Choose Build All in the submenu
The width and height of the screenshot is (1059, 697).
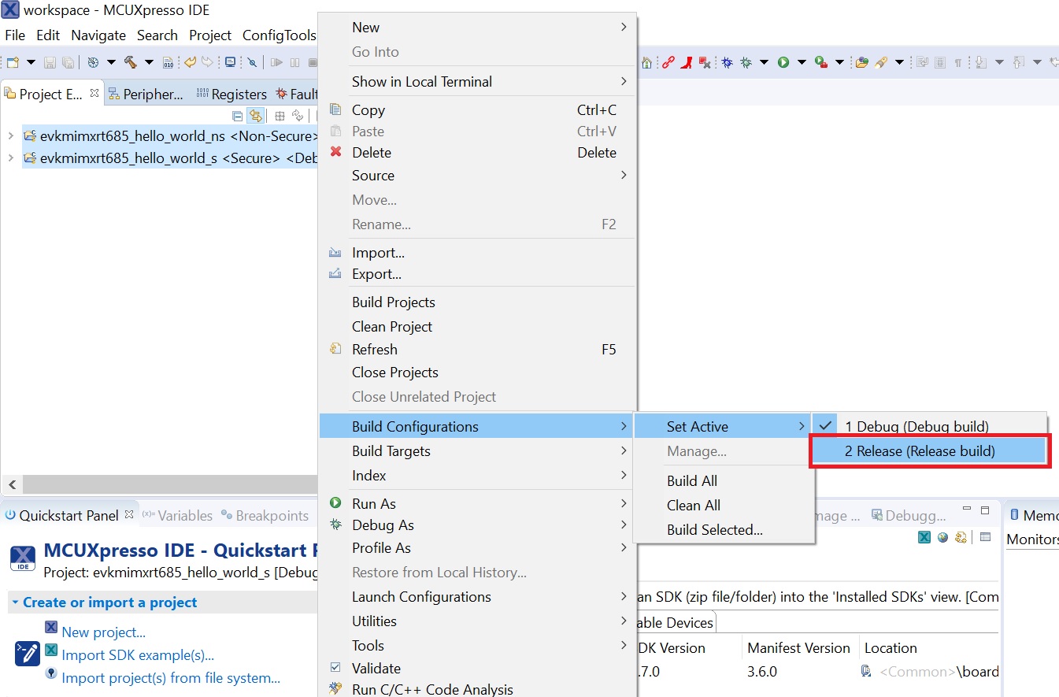coord(724,481)
